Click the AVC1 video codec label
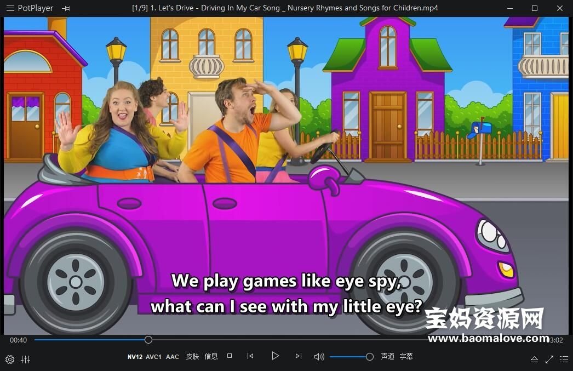This screenshot has width=573, height=371. (x=153, y=357)
